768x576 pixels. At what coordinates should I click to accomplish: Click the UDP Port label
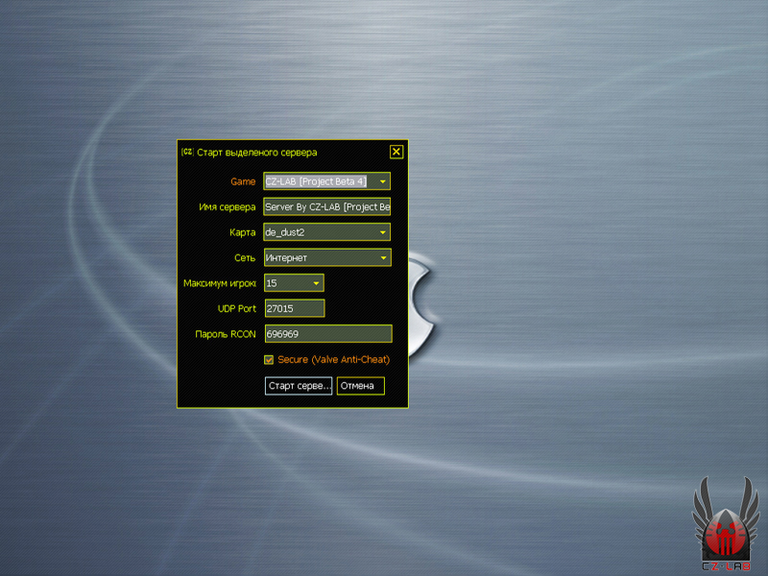tap(236, 308)
